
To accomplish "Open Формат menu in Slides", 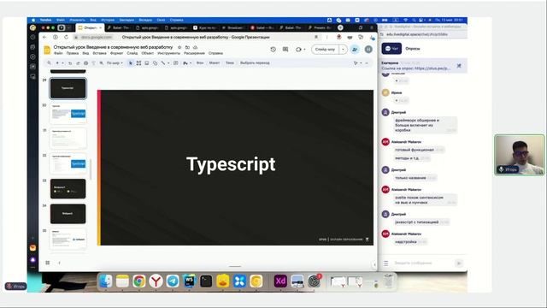I will (116, 53).
